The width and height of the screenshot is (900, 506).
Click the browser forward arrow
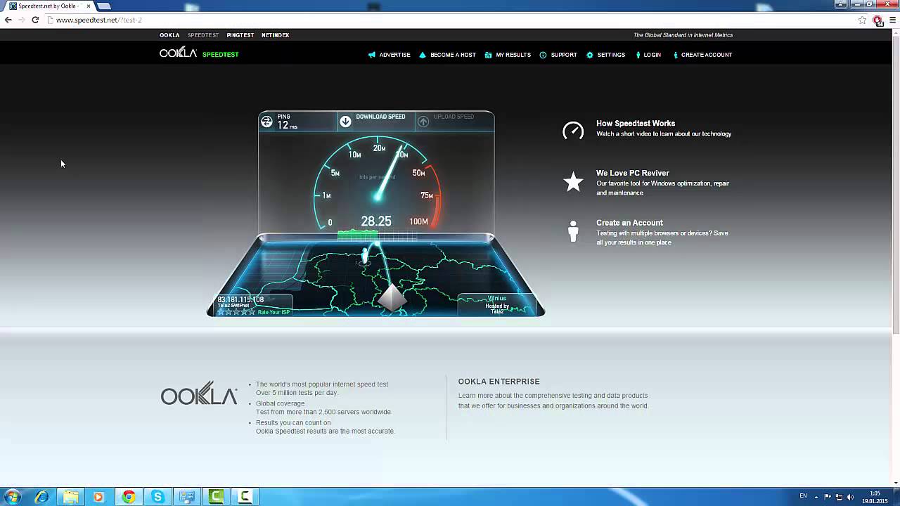21,20
